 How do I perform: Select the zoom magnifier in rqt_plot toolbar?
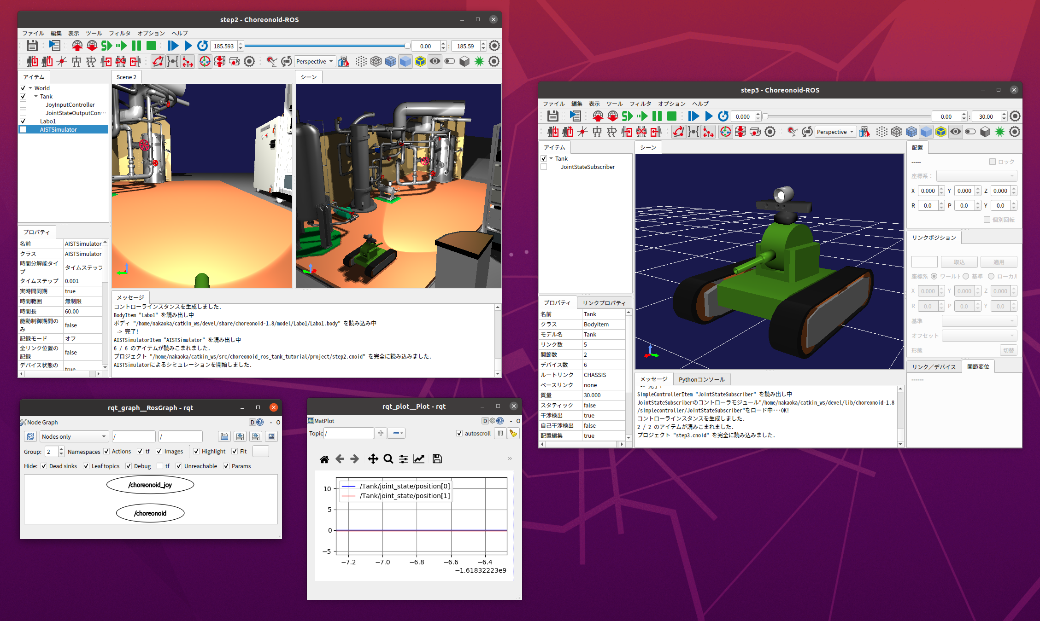tap(388, 459)
